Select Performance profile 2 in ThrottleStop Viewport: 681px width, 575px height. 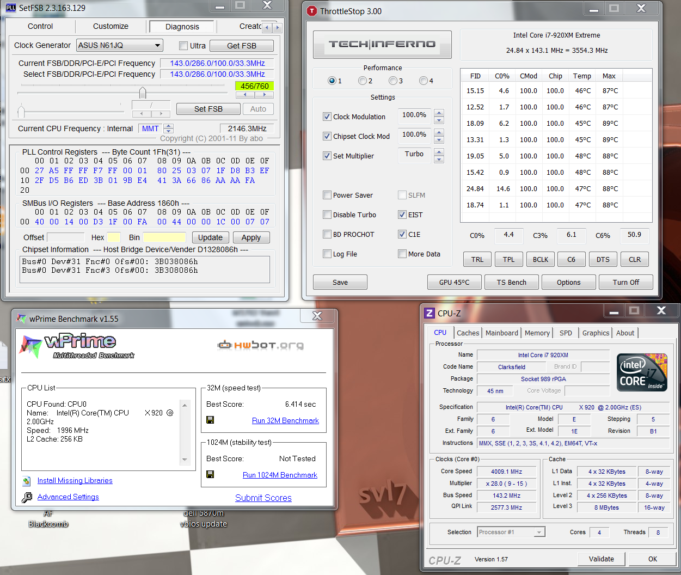(x=362, y=81)
